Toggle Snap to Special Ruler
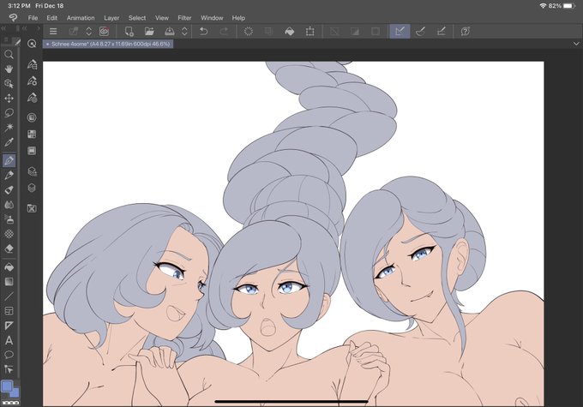583x407 pixels. 420,32
